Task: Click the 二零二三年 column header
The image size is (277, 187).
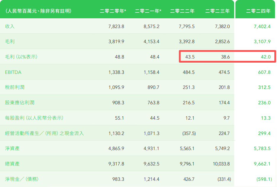Action: coord(217,11)
